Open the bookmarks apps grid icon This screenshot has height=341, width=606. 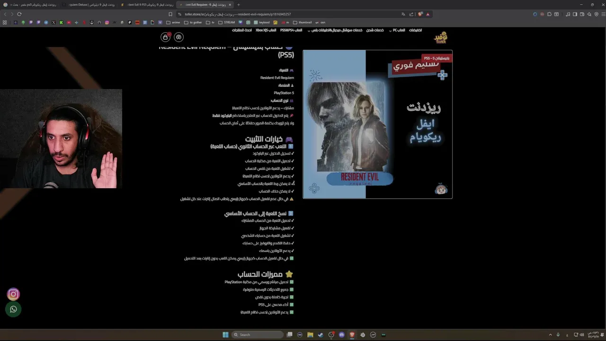click(x=5, y=22)
